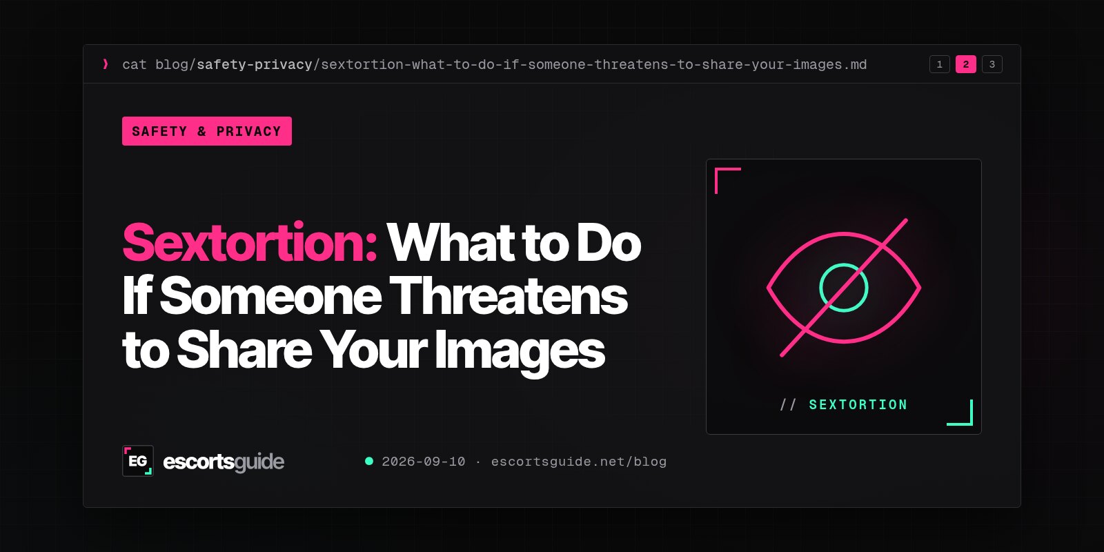Click 'safety-privacy' in the file path
1104x552 pixels.
[255, 65]
